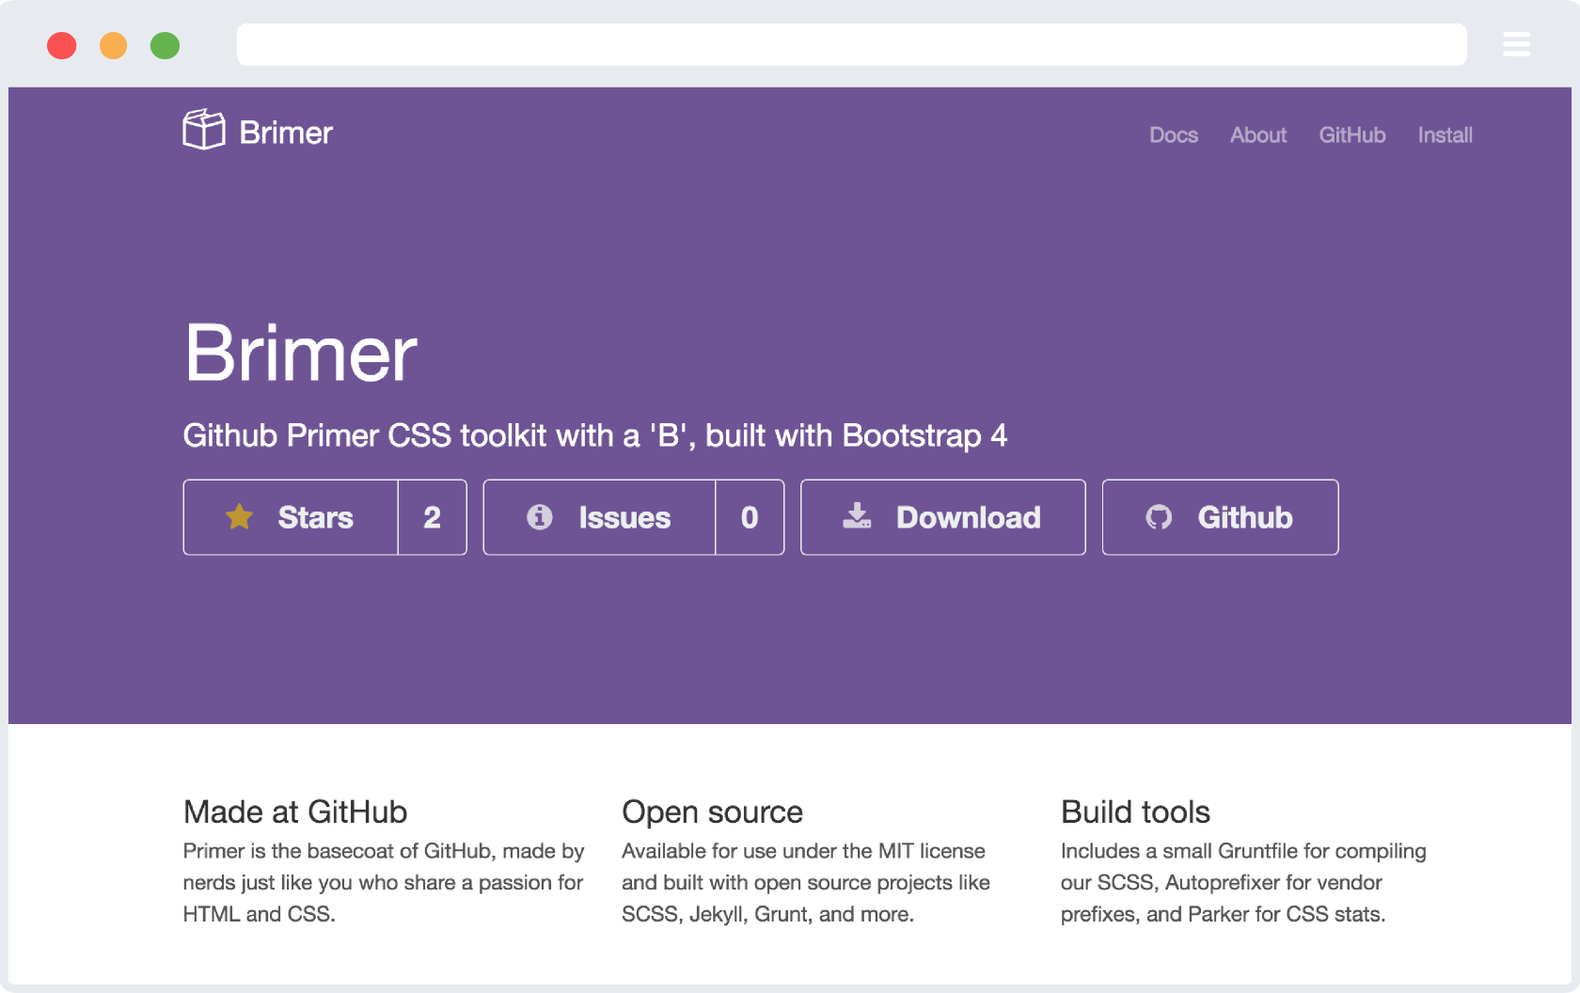Click the info circle icon beside Issues

[x=540, y=516]
